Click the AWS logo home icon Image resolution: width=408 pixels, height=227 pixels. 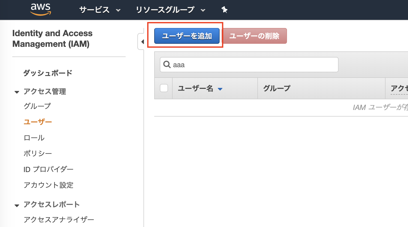[x=41, y=9]
